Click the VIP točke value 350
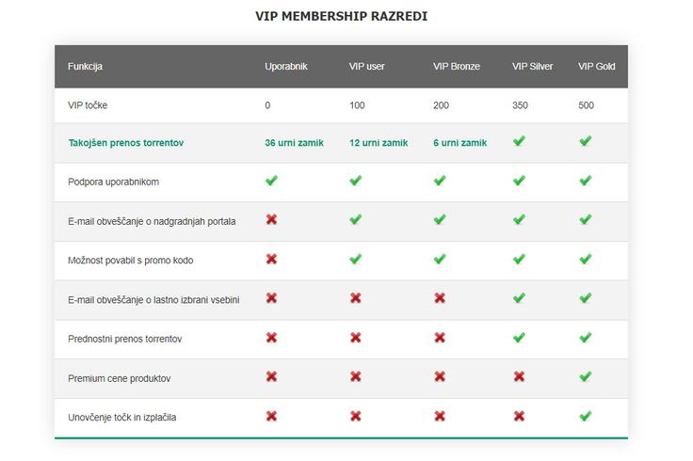Image resolution: width=693 pixels, height=461 pixels. [x=520, y=105]
